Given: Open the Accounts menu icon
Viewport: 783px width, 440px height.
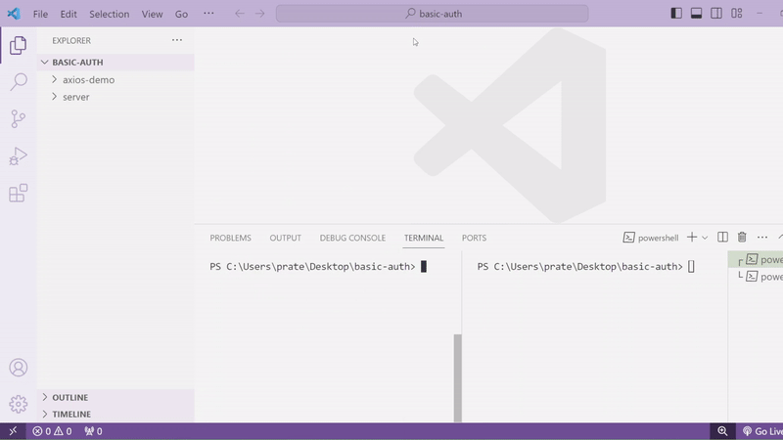Looking at the screenshot, I should tap(18, 368).
